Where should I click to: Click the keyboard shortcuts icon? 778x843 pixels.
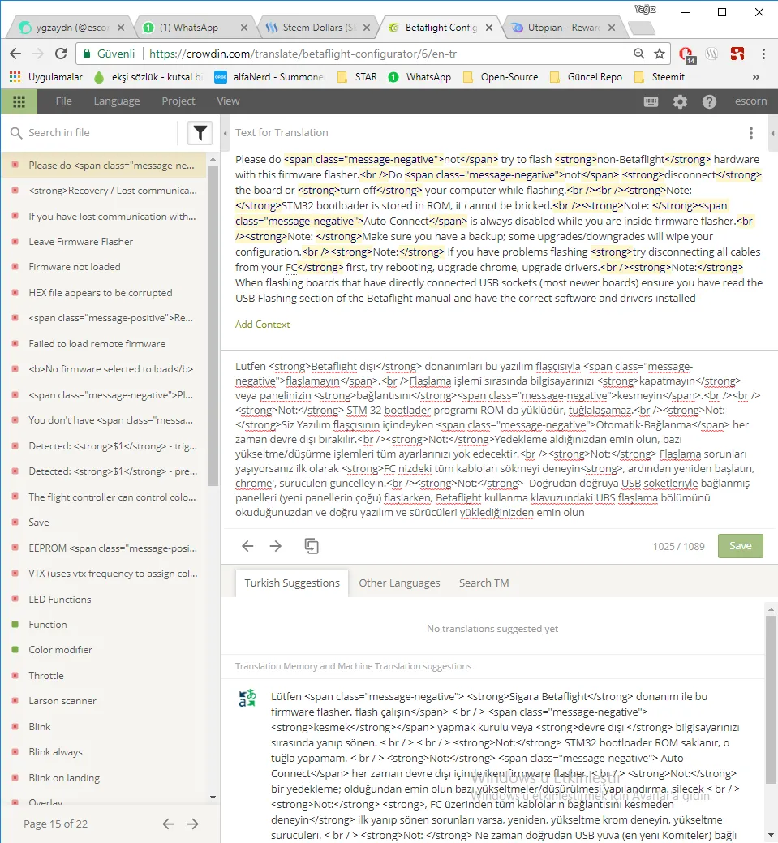tap(651, 101)
